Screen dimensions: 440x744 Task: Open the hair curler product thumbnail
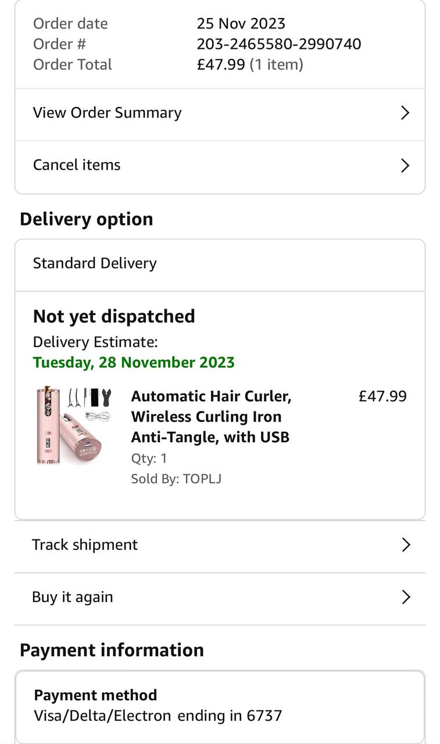click(74, 425)
